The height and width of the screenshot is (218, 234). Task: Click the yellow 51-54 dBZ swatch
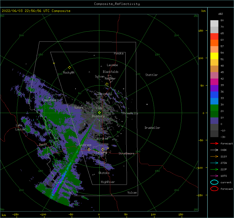214,56
